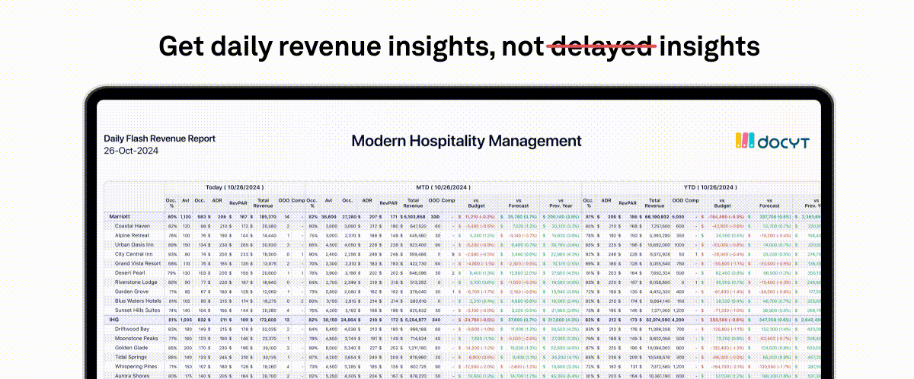Select the Riverstone Lodge row
Viewport: 914px width, 379px height.
coord(462,282)
